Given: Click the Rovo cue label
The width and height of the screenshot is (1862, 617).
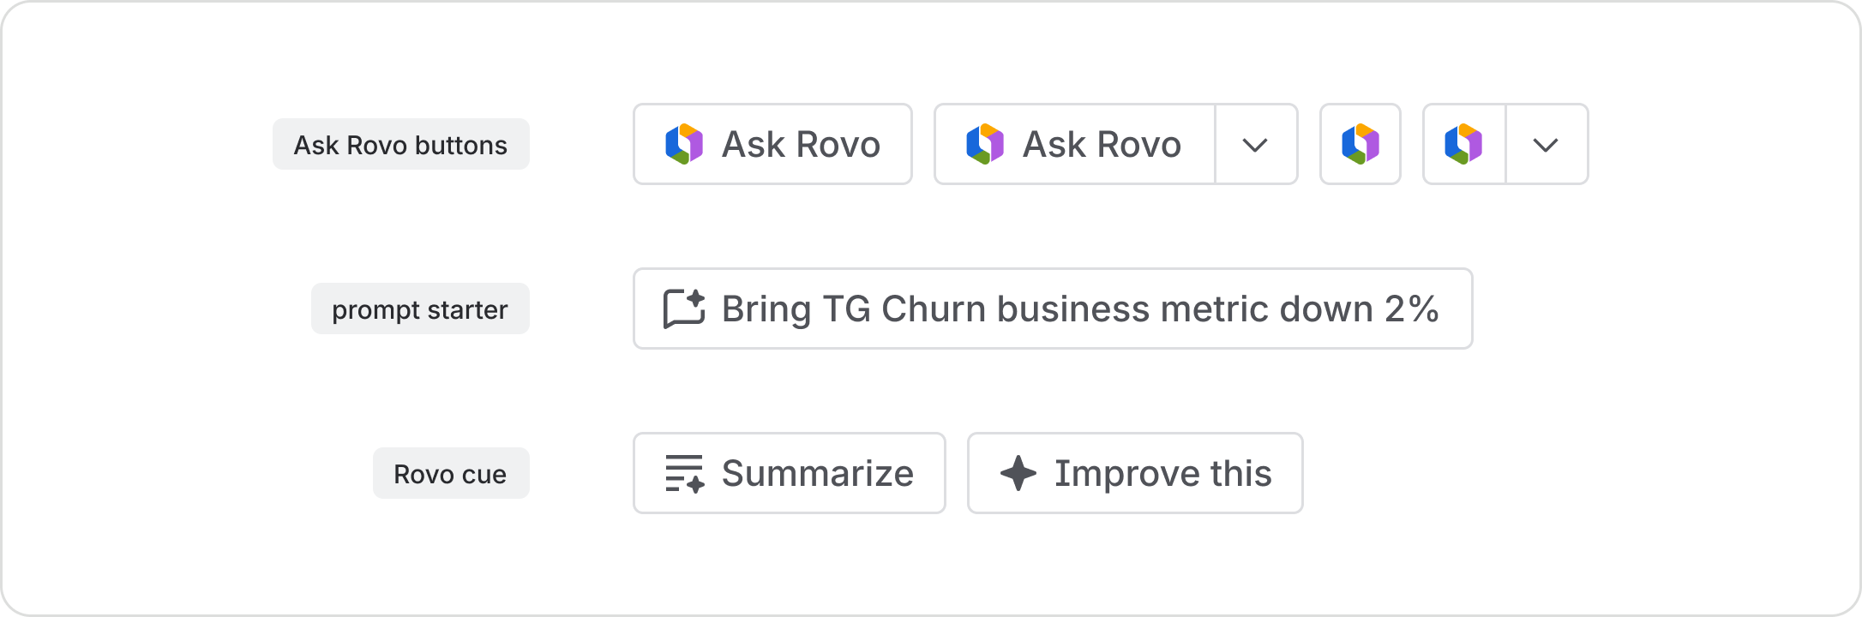Looking at the screenshot, I should pos(451,473).
